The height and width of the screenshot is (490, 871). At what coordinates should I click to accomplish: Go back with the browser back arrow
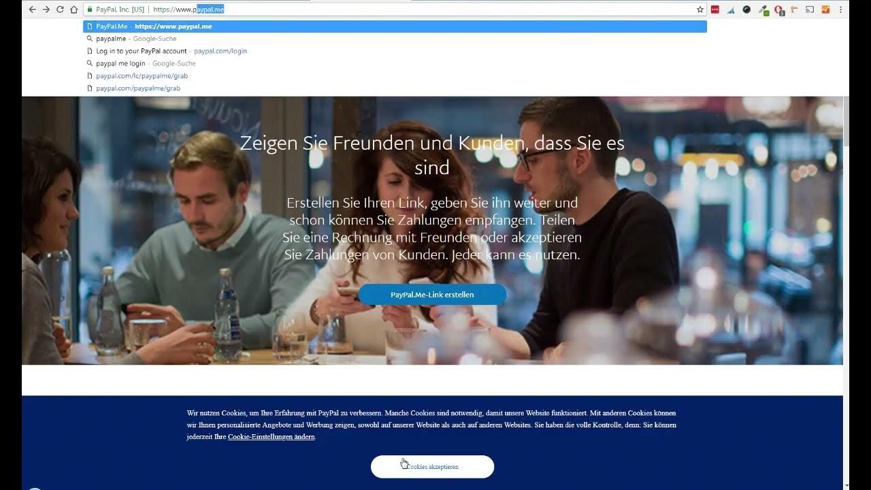click(x=32, y=10)
